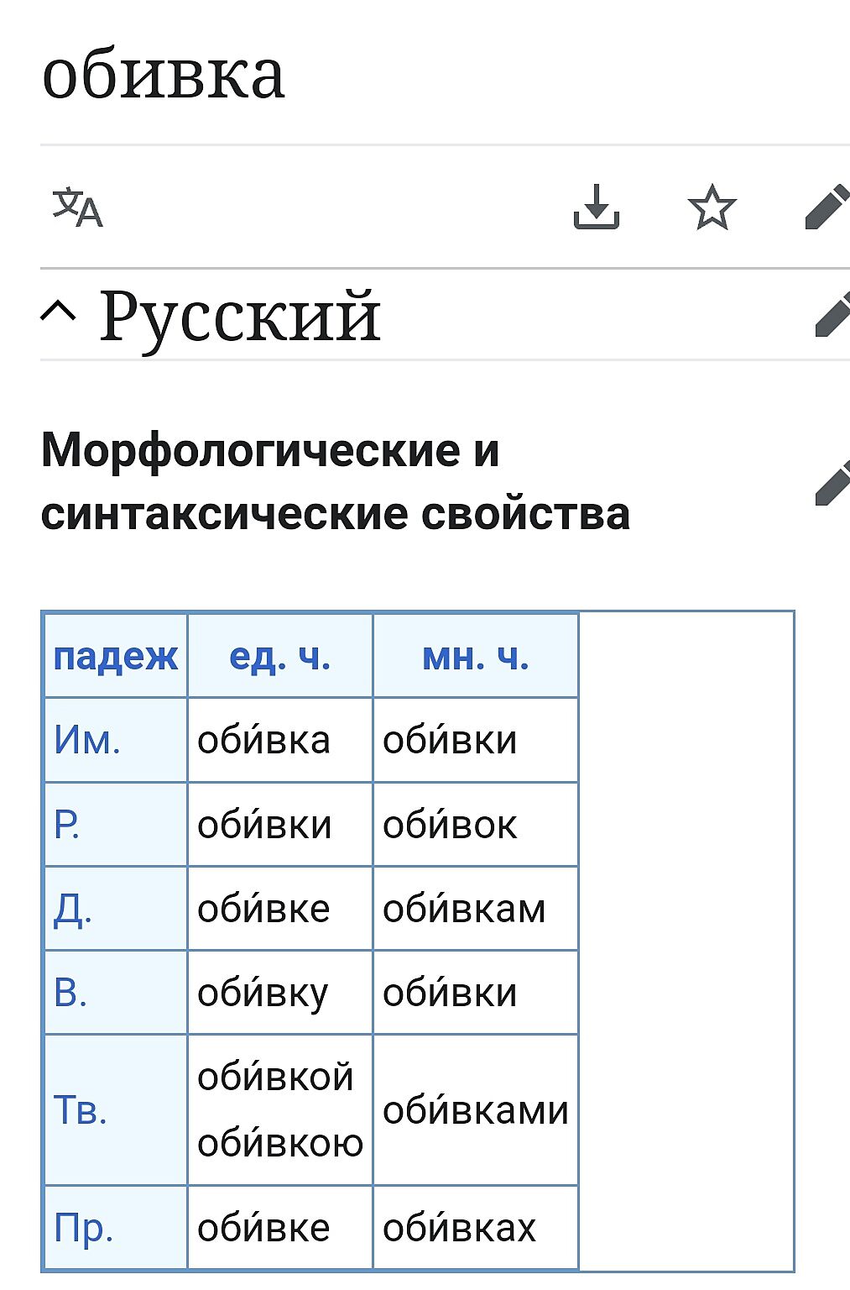This screenshot has height=1290, width=850.
Task: Open the ед. ч. column header link
Action: click(x=279, y=656)
